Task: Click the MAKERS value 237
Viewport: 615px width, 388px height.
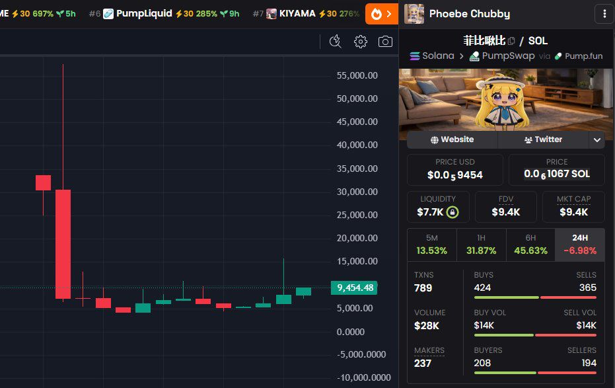Action: pyautogui.click(x=422, y=364)
